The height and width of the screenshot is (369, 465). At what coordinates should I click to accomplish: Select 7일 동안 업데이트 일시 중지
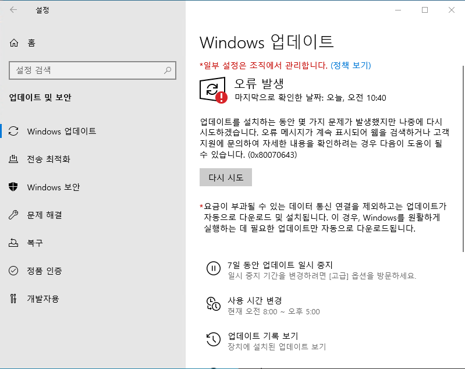pyautogui.click(x=280, y=265)
